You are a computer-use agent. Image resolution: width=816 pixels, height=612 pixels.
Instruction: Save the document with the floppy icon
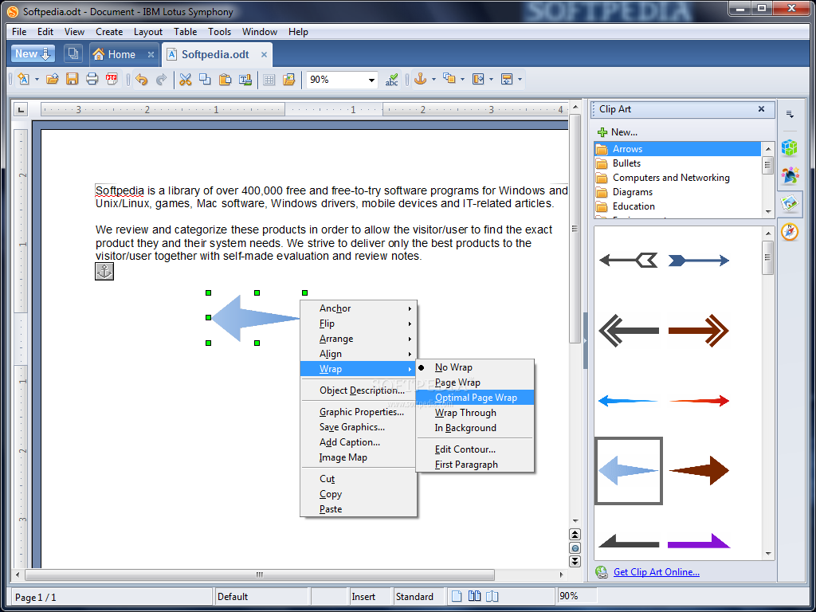pyautogui.click(x=72, y=79)
